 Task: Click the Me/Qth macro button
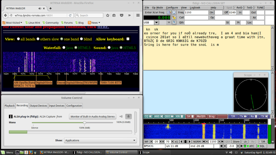point(201,116)
